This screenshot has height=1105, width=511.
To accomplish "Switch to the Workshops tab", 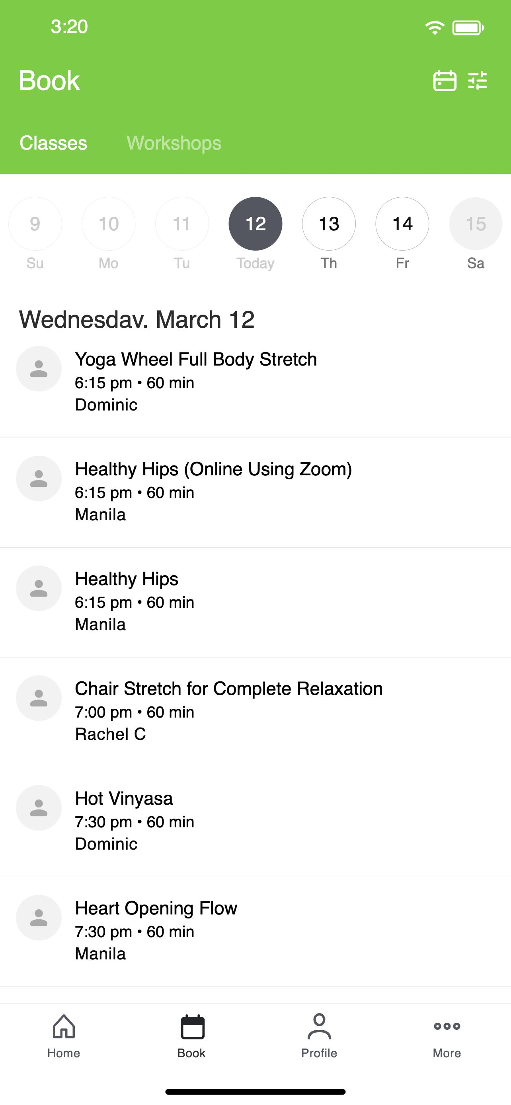I will (174, 143).
